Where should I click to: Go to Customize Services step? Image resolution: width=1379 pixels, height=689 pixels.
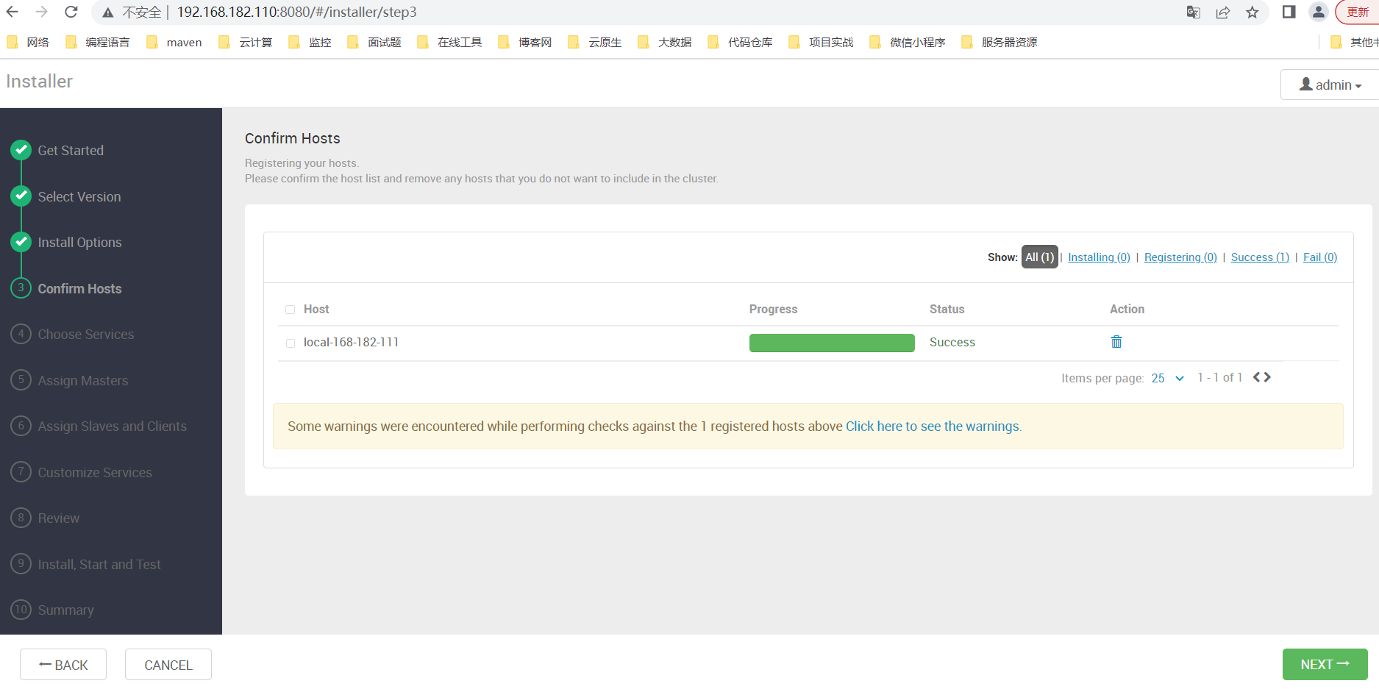[x=95, y=472]
